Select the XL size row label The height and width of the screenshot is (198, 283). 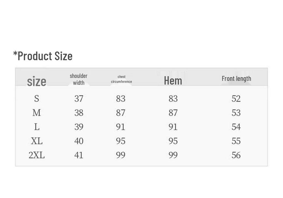pos(37,141)
